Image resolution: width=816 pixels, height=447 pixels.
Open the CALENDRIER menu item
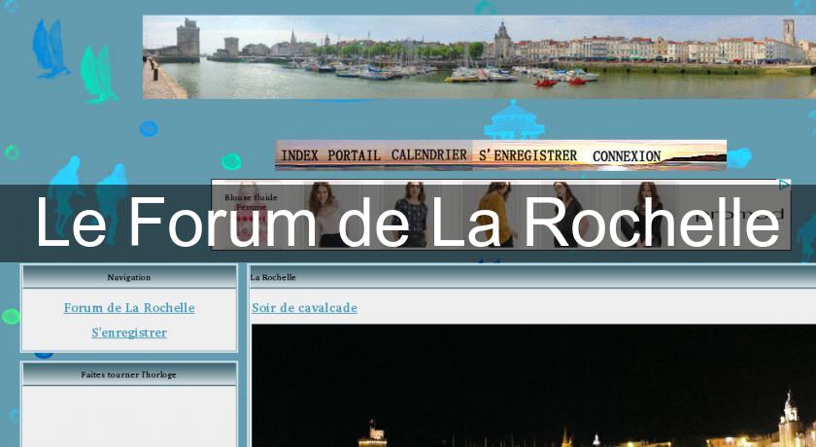[x=428, y=155]
